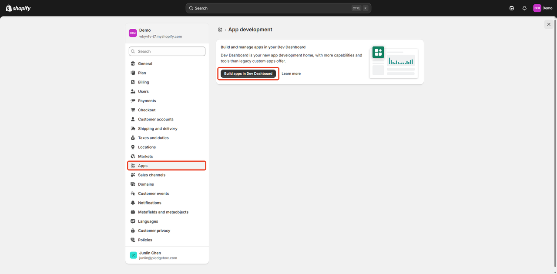The height and width of the screenshot is (274, 557).
Task: Click the Sidekick icon beside the bell
Action: pyautogui.click(x=512, y=8)
